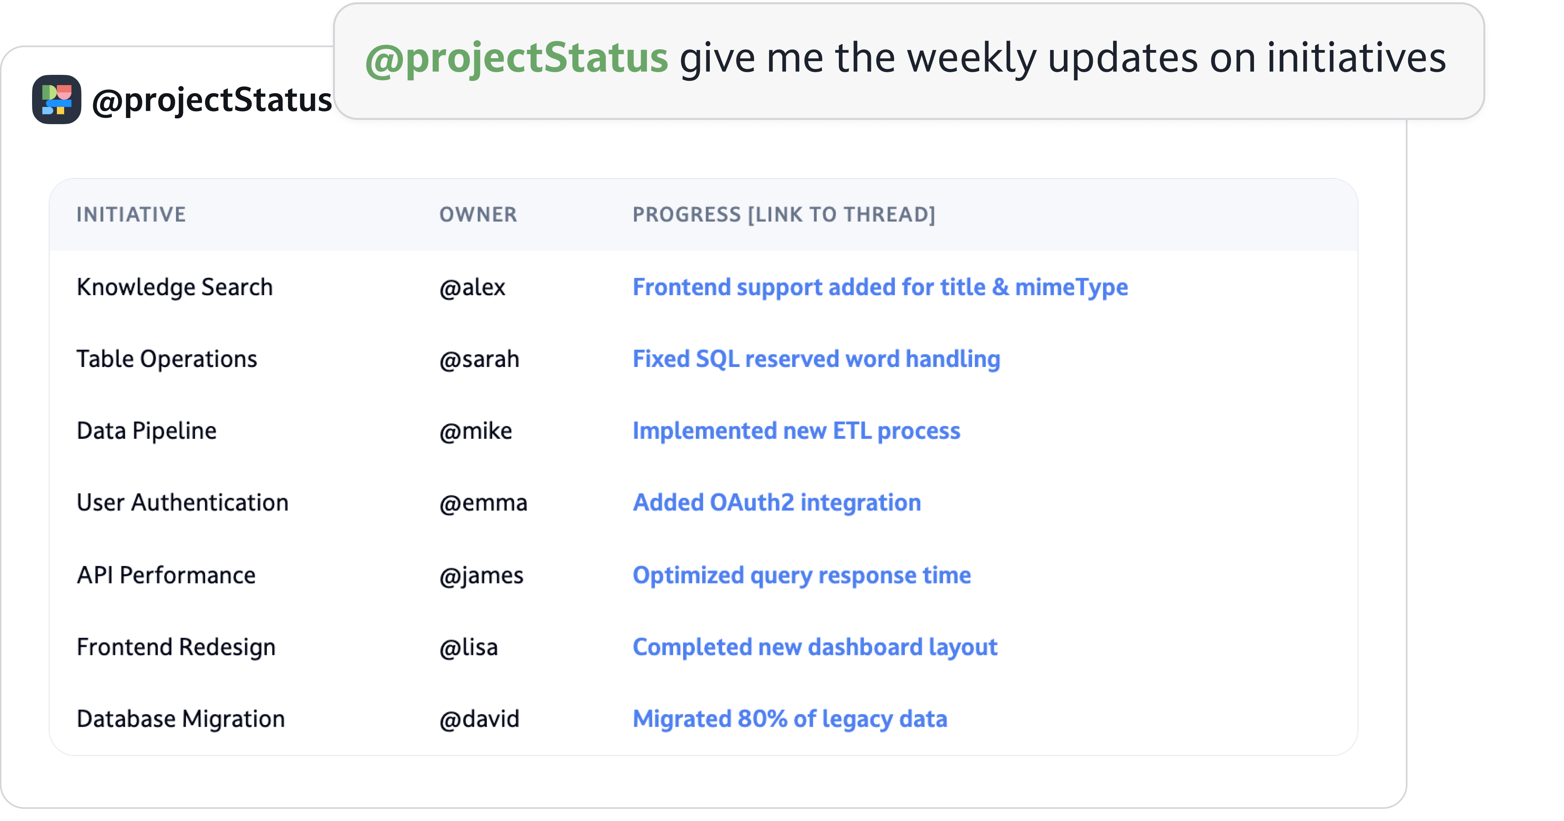Screen dimensions: 1564x821
Task: Open the 'Frontend support added for title & mimeType' thread
Action: click(x=880, y=287)
